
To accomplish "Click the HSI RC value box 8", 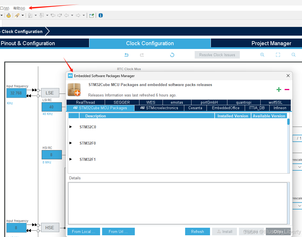I will point(51,155).
